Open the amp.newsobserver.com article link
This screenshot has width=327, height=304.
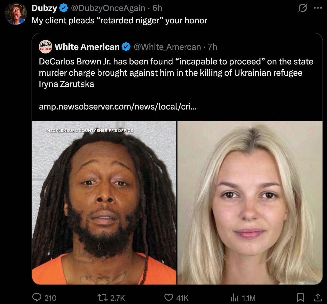(x=118, y=107)
